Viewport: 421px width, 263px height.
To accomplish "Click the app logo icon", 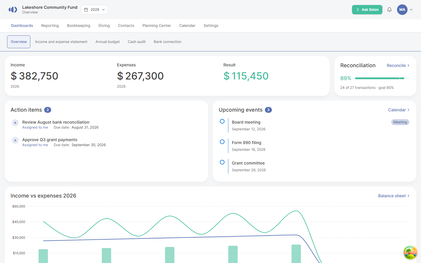I will pyautogui.click(x=13, y=10).
